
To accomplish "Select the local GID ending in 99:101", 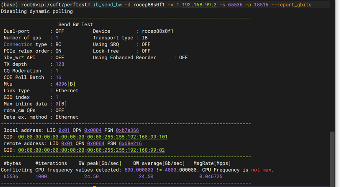I will click(x=93, y=137).
